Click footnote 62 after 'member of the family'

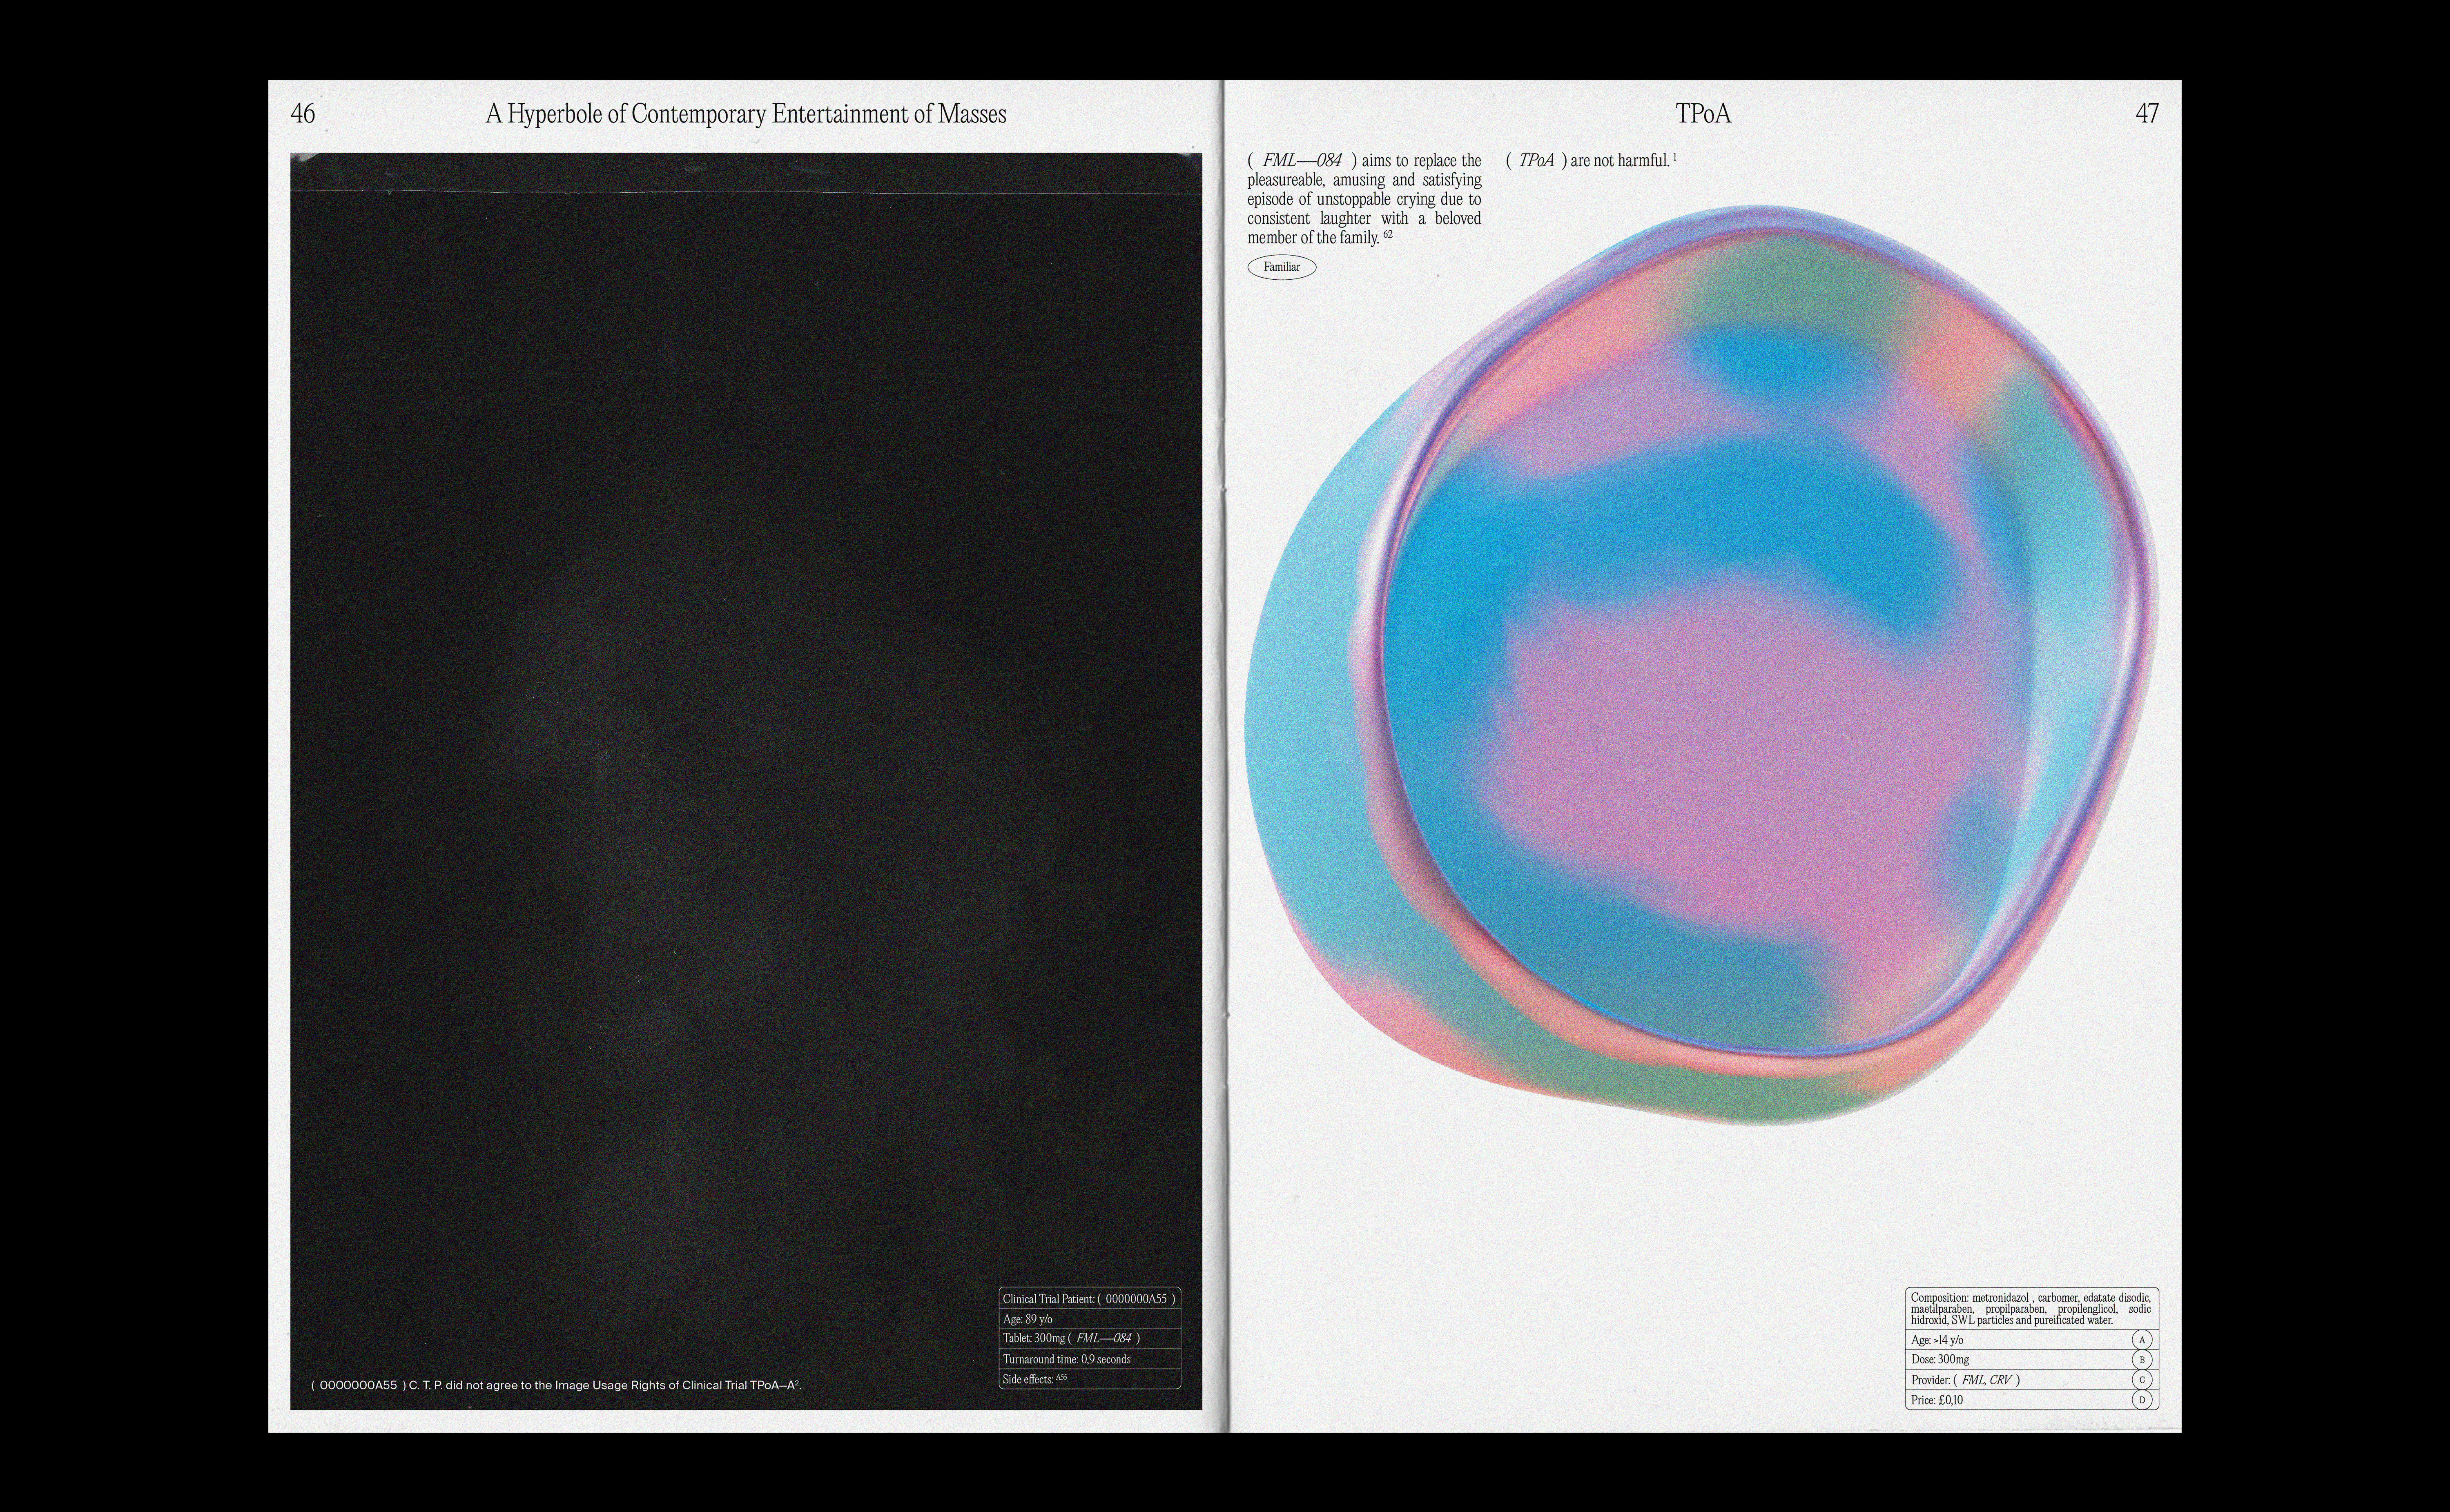pyautogui.click(x=1388, y=235)
